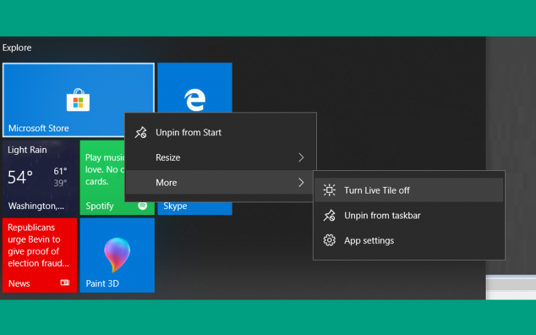Click the Explore group heading
The height and width of the screenshot is (335, 536).
coord(17,48)
